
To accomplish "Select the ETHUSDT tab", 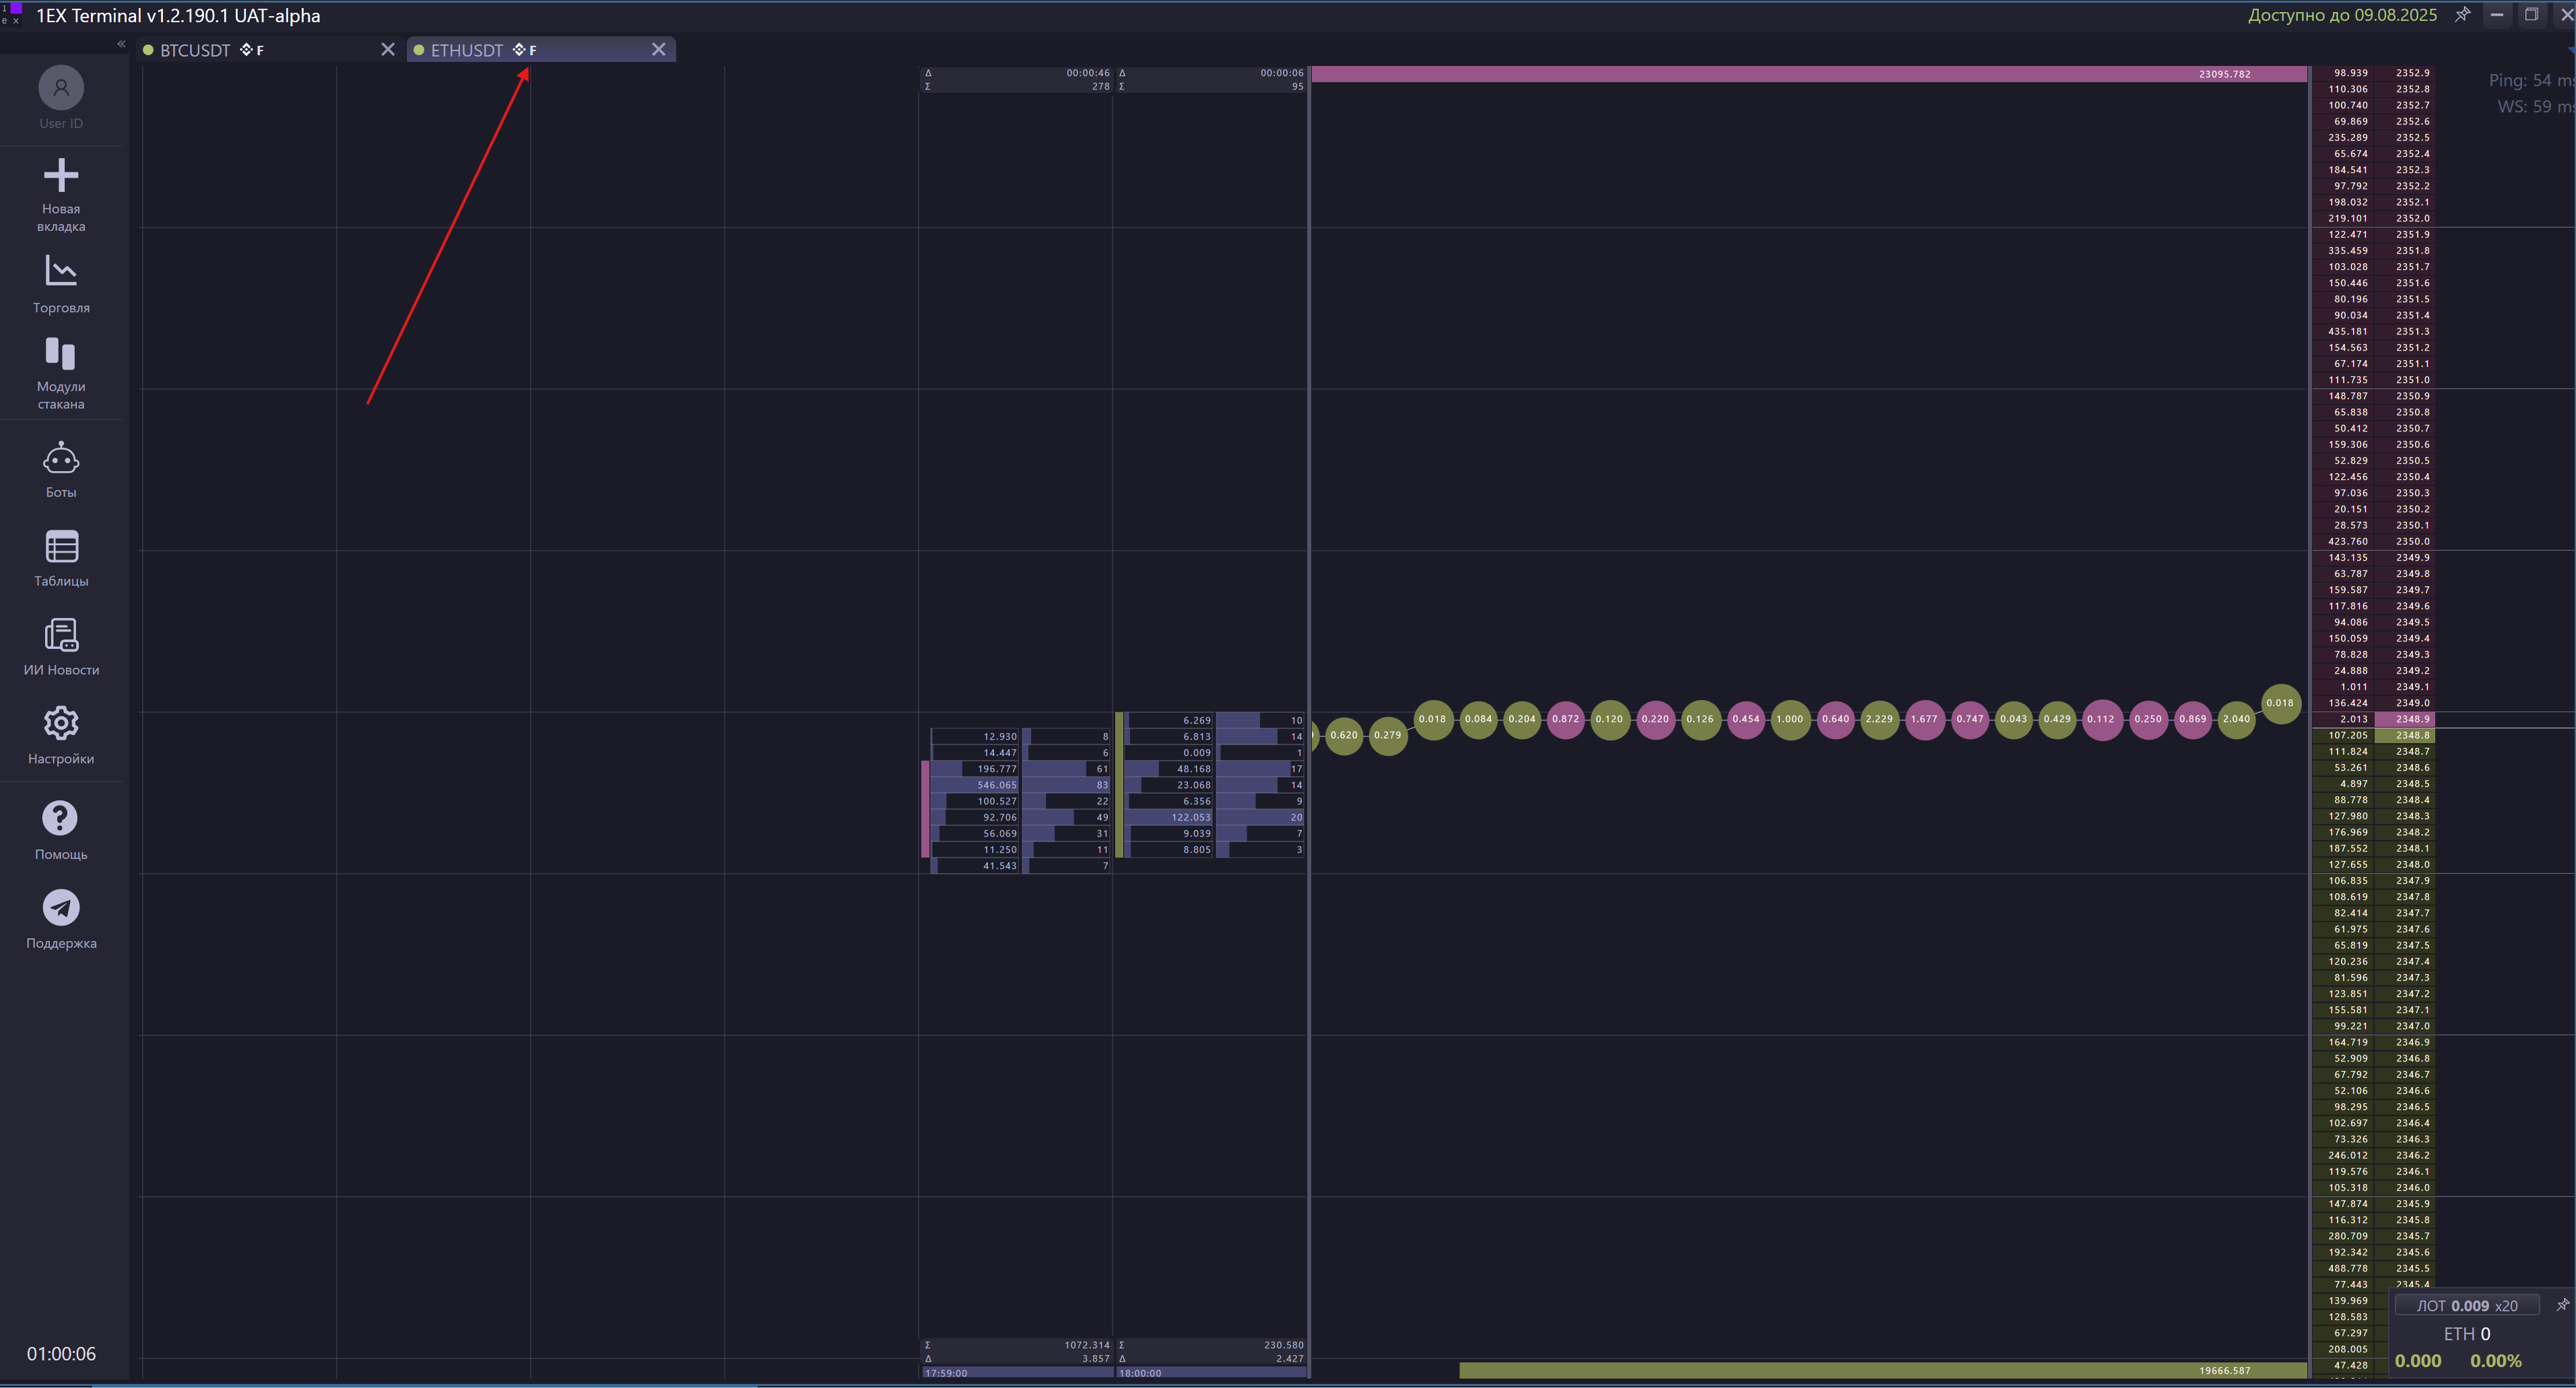I will coord(467,50).
